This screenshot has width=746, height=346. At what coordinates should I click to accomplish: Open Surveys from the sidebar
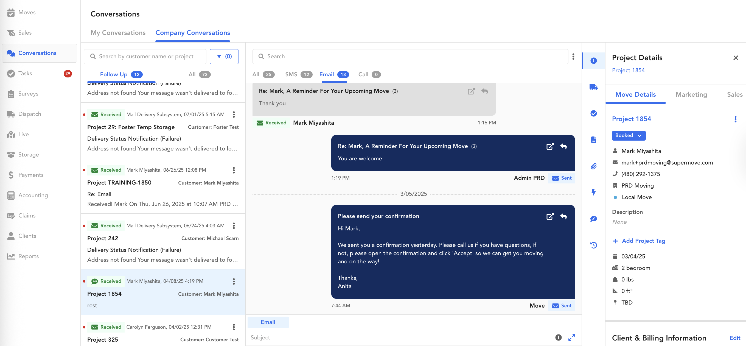click(x=28, y=94)
